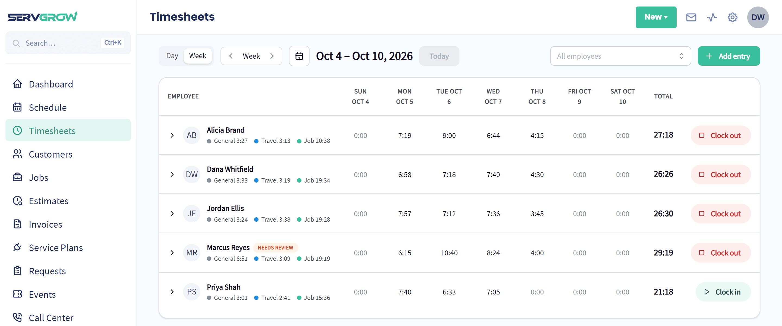This screenshot has width=782, height=326.
Task: Switch to Week view
Action: tap(198, 56)
